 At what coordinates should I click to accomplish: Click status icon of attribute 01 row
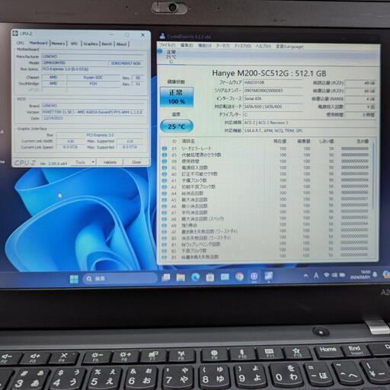[x=165, y=149]
